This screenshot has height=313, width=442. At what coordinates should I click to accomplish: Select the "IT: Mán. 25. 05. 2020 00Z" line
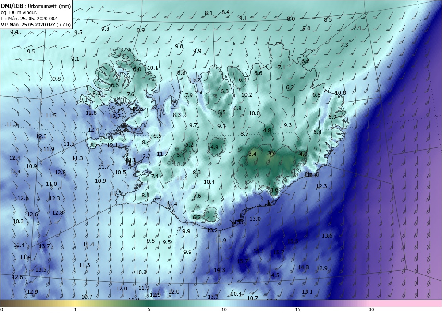click(x=29, y=19)
